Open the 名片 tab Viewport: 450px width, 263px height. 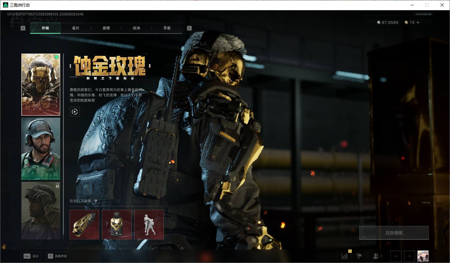(x=76, y=28)
